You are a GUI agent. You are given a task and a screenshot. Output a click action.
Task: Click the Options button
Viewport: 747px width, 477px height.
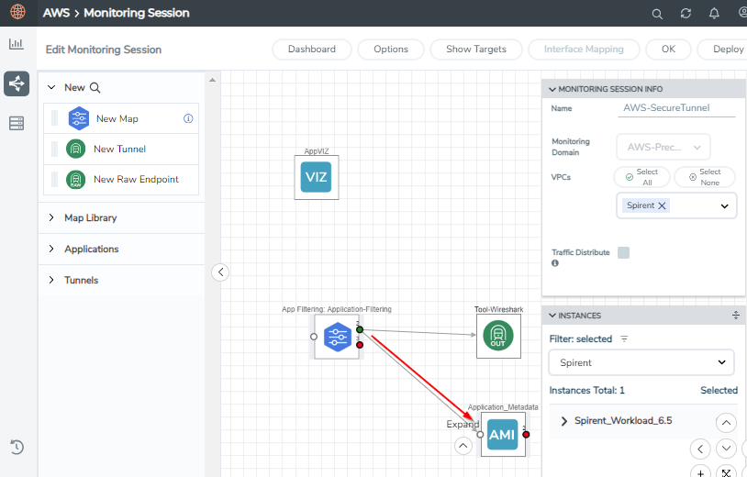[x=391, y=49]
